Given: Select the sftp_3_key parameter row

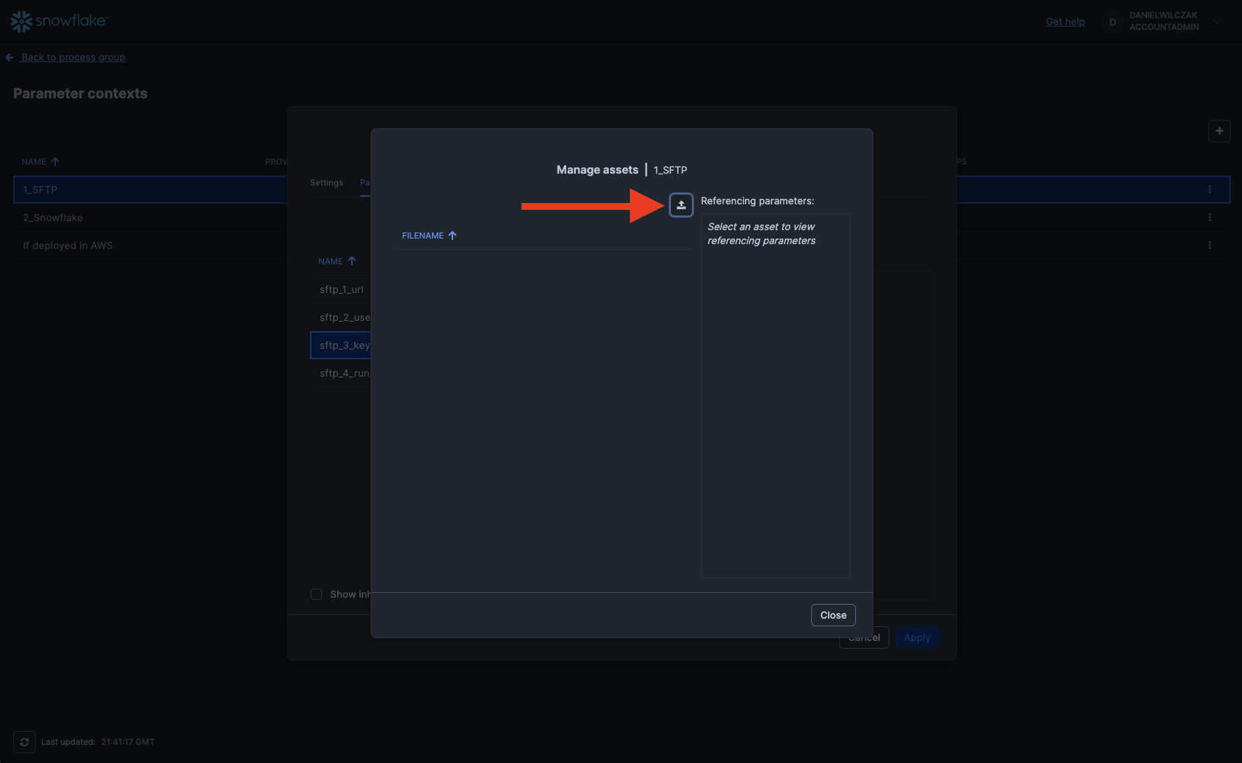Looking at the screenshot, I should point(341,345).
